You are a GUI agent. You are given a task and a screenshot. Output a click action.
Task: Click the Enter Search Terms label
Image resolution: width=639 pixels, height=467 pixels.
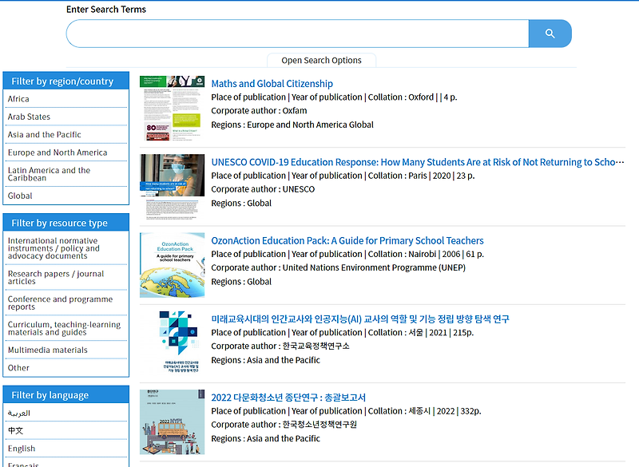(106, 10)
